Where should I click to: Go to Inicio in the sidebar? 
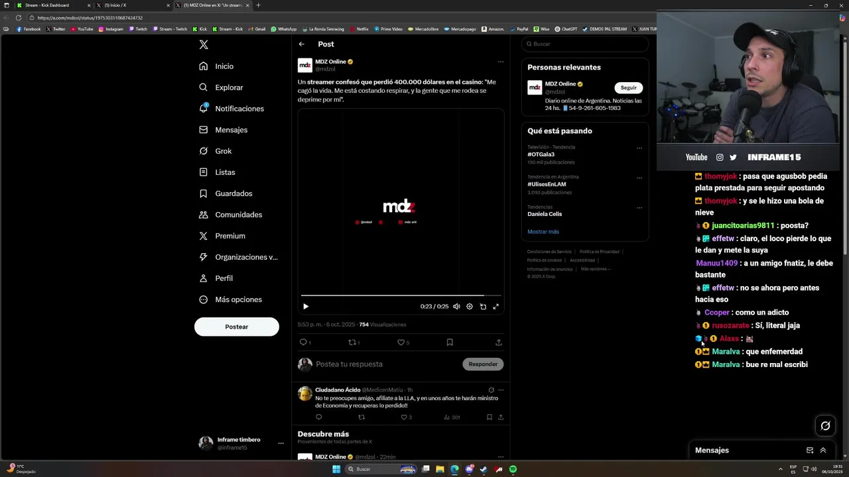216,66
